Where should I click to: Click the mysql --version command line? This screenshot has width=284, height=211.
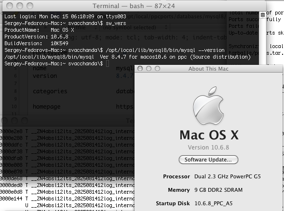pyautogui.click(x=165, y=50)
